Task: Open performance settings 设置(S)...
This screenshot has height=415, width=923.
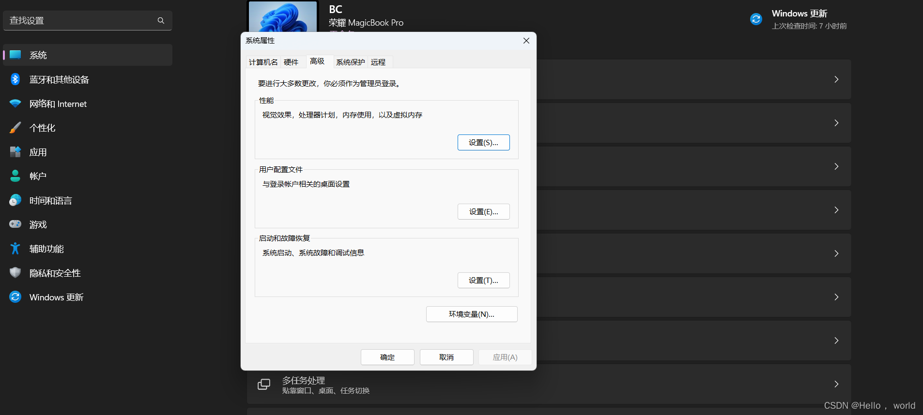Action: 484,143
